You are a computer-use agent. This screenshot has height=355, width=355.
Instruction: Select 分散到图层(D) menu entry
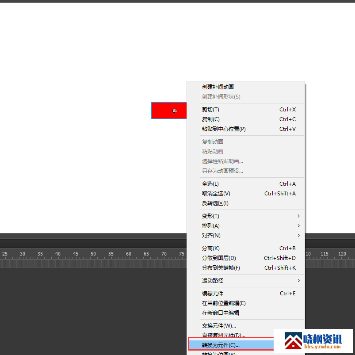pos(246,258)
